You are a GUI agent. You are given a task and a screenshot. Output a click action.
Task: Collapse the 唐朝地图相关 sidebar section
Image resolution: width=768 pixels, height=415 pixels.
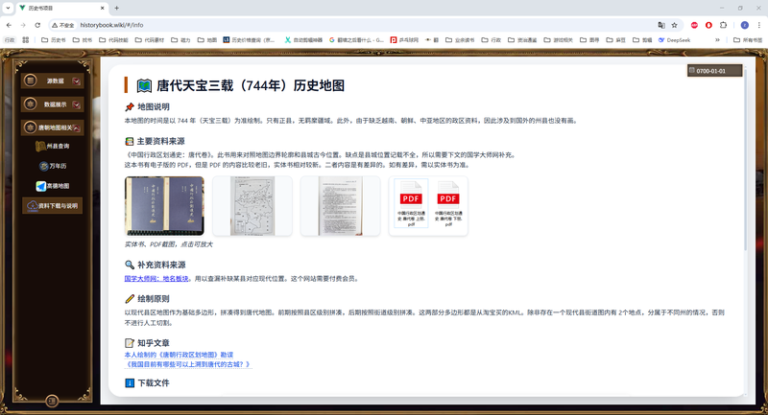pyautogui.click(x=54, y=127)
